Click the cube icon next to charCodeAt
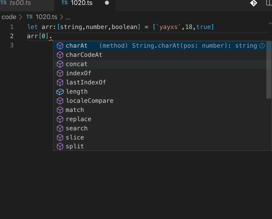The image size is (272, 219). point(60,55)
